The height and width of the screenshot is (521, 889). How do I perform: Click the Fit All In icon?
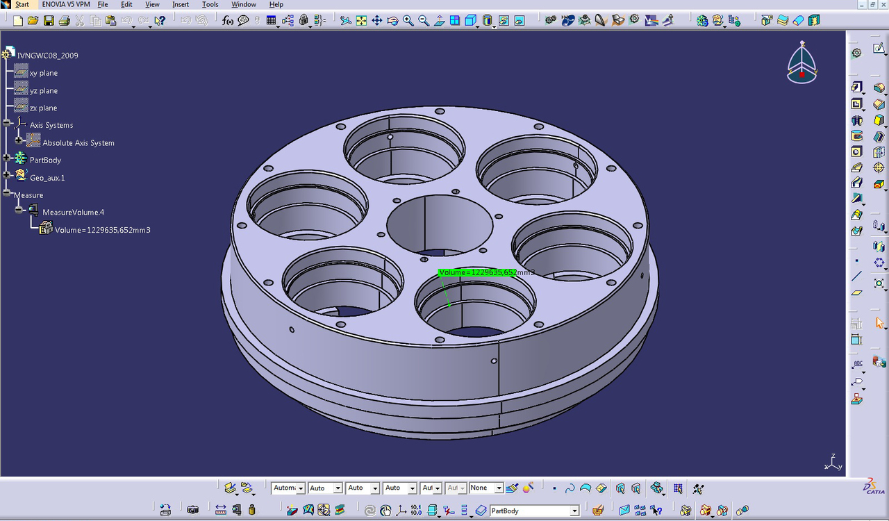(x=361, y=21)
